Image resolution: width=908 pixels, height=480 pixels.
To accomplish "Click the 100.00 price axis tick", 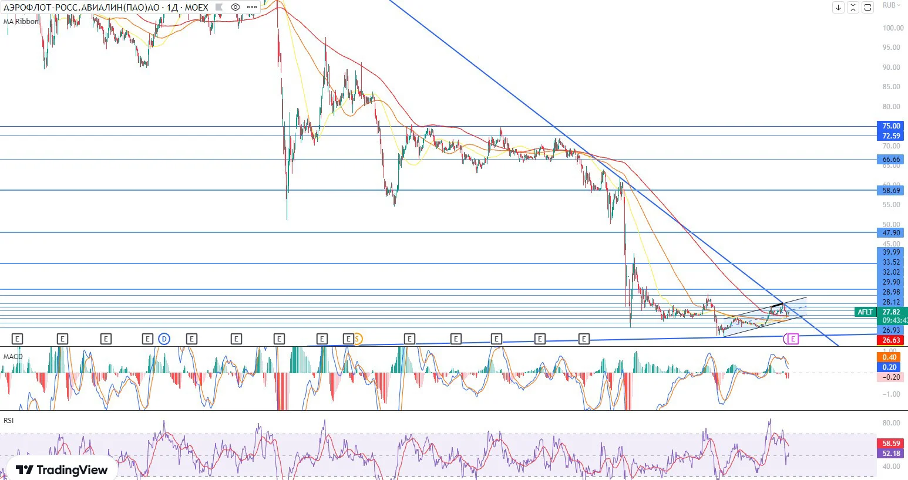I will (x=893, y=28).
